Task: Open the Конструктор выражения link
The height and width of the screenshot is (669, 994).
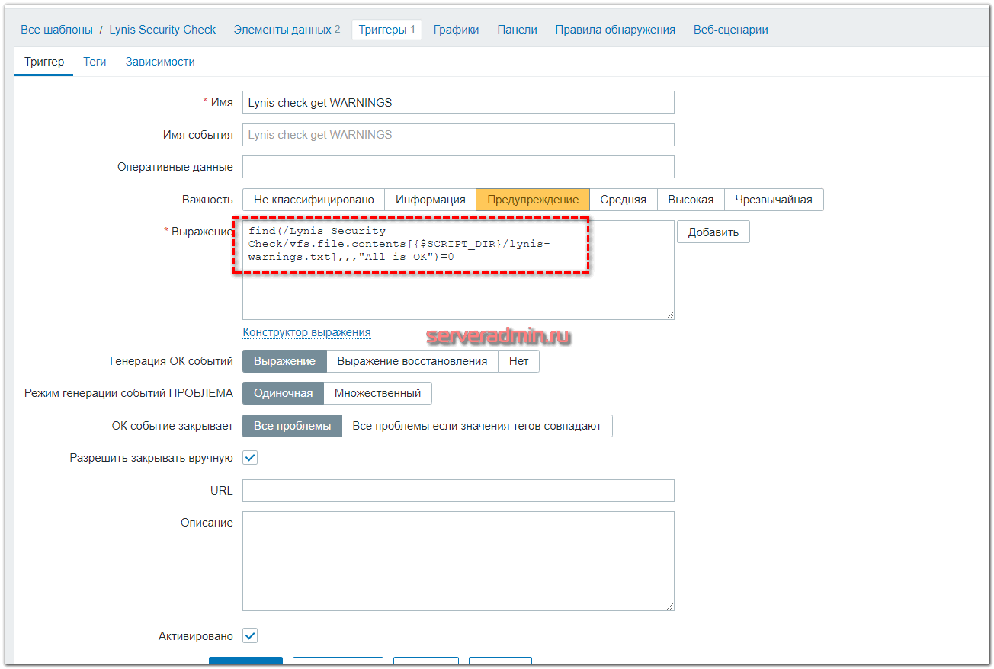Action: pos(306,332)
